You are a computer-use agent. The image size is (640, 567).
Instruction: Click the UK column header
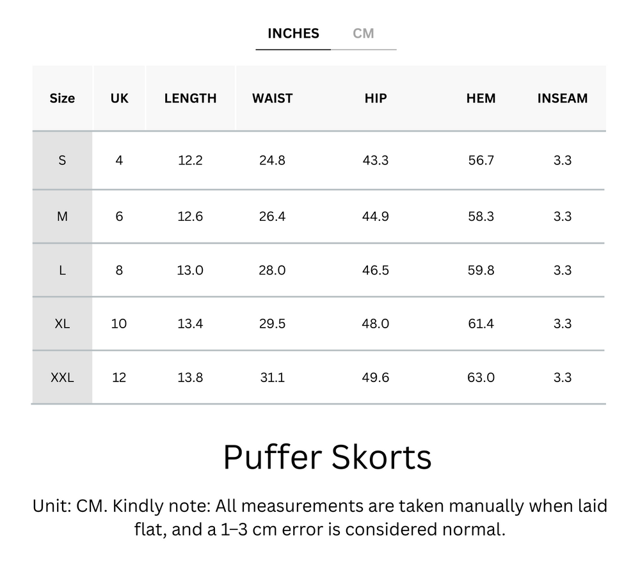[x=118, y=98]
